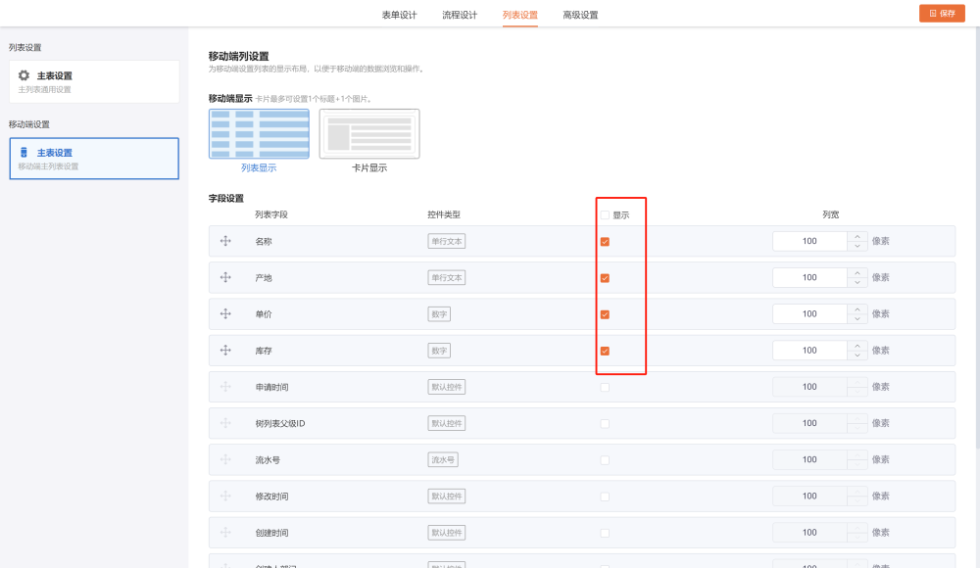Toggle the header 显示 select-all checkbox

[x=605, y=215]
